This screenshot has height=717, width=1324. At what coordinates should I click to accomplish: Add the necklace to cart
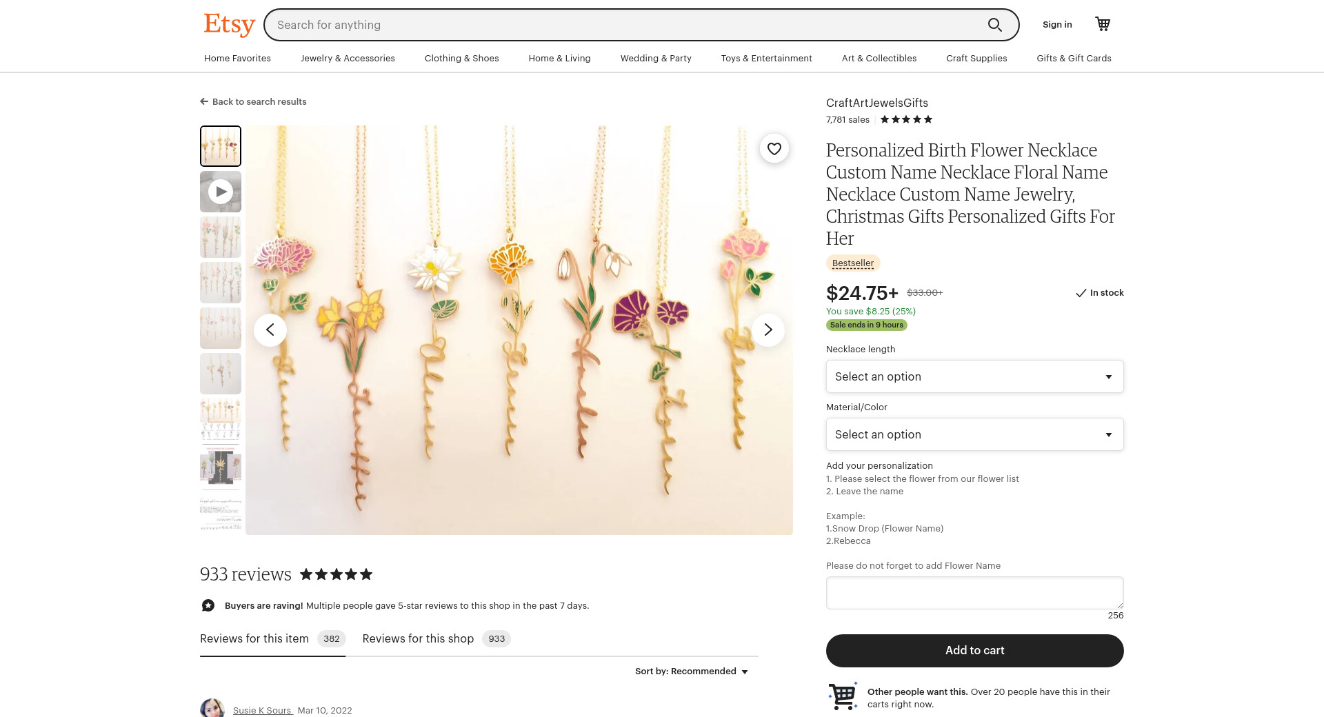[x=974, y=650]
